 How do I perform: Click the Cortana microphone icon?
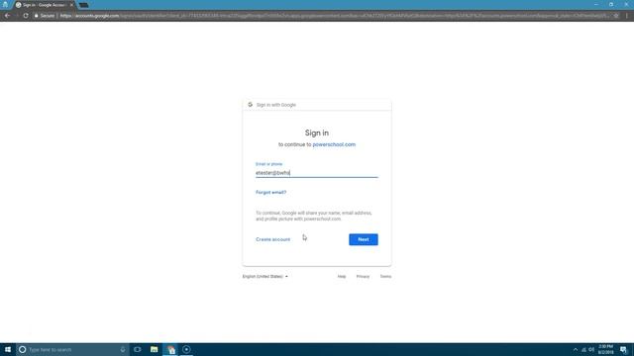point(123,349)
